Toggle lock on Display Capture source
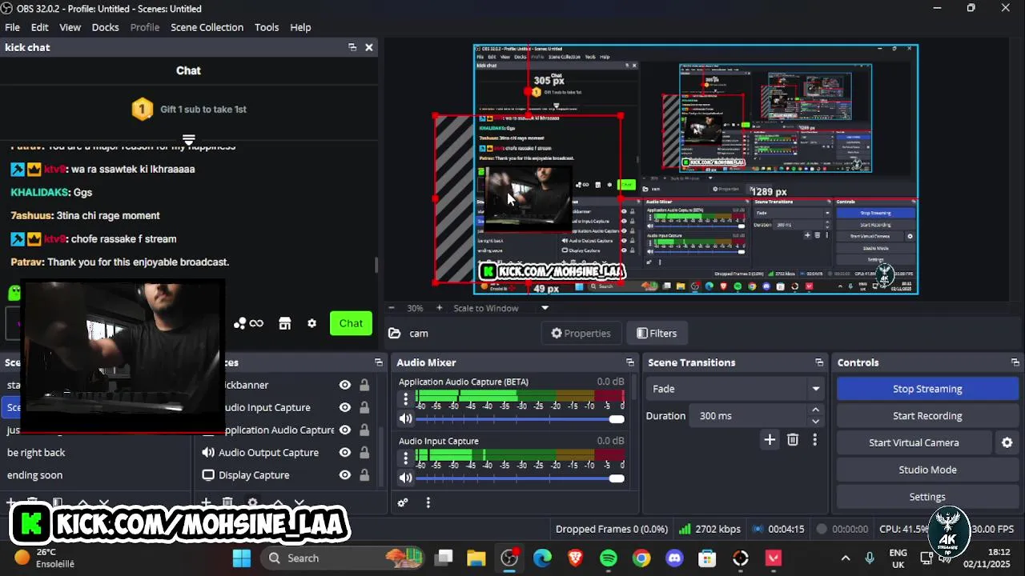This screenshot has width=1025, height=576. click(x=364, y=474)
